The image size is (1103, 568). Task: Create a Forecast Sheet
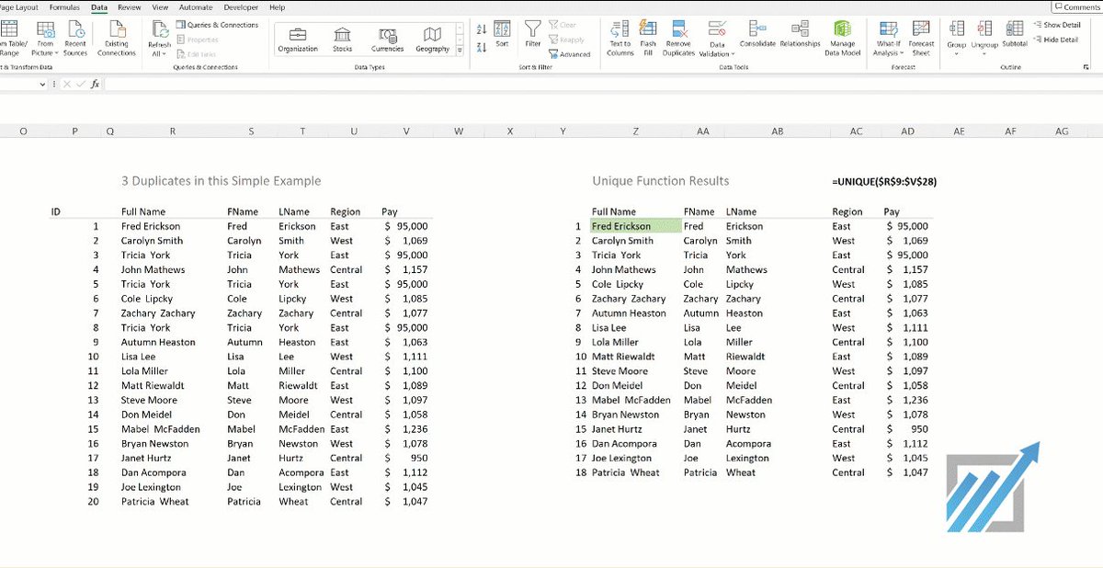921,39
